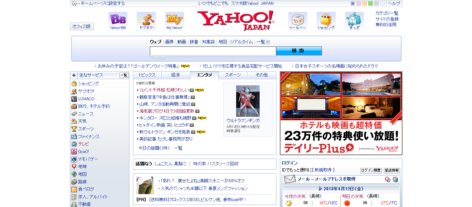Click the blue bag icon in mail row
The image size is (472, 207).
[395, 179]
